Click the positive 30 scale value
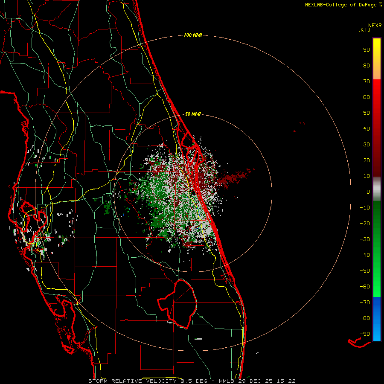 coord(367,145)
